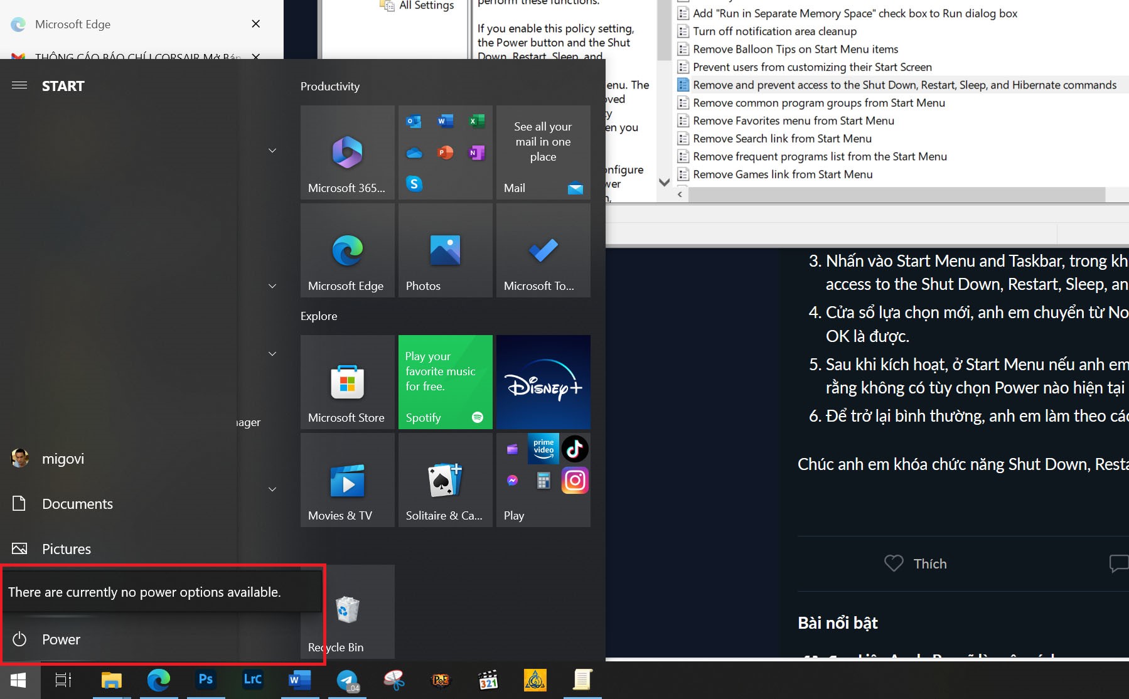This screenshot has height=699, width=1129.
Task: Open Media Player Classic on the taskbar
Action: click(488, 680)
